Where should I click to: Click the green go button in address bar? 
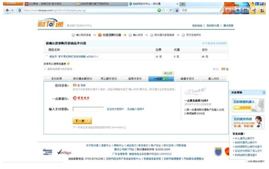tap(159, 10)
